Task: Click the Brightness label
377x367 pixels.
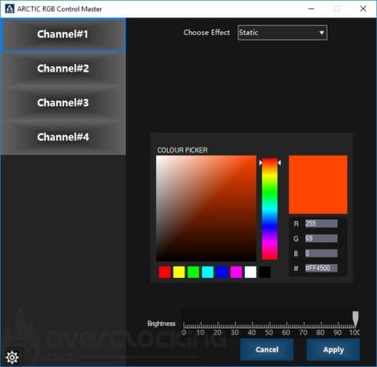Action: click(x=161, y=324)
